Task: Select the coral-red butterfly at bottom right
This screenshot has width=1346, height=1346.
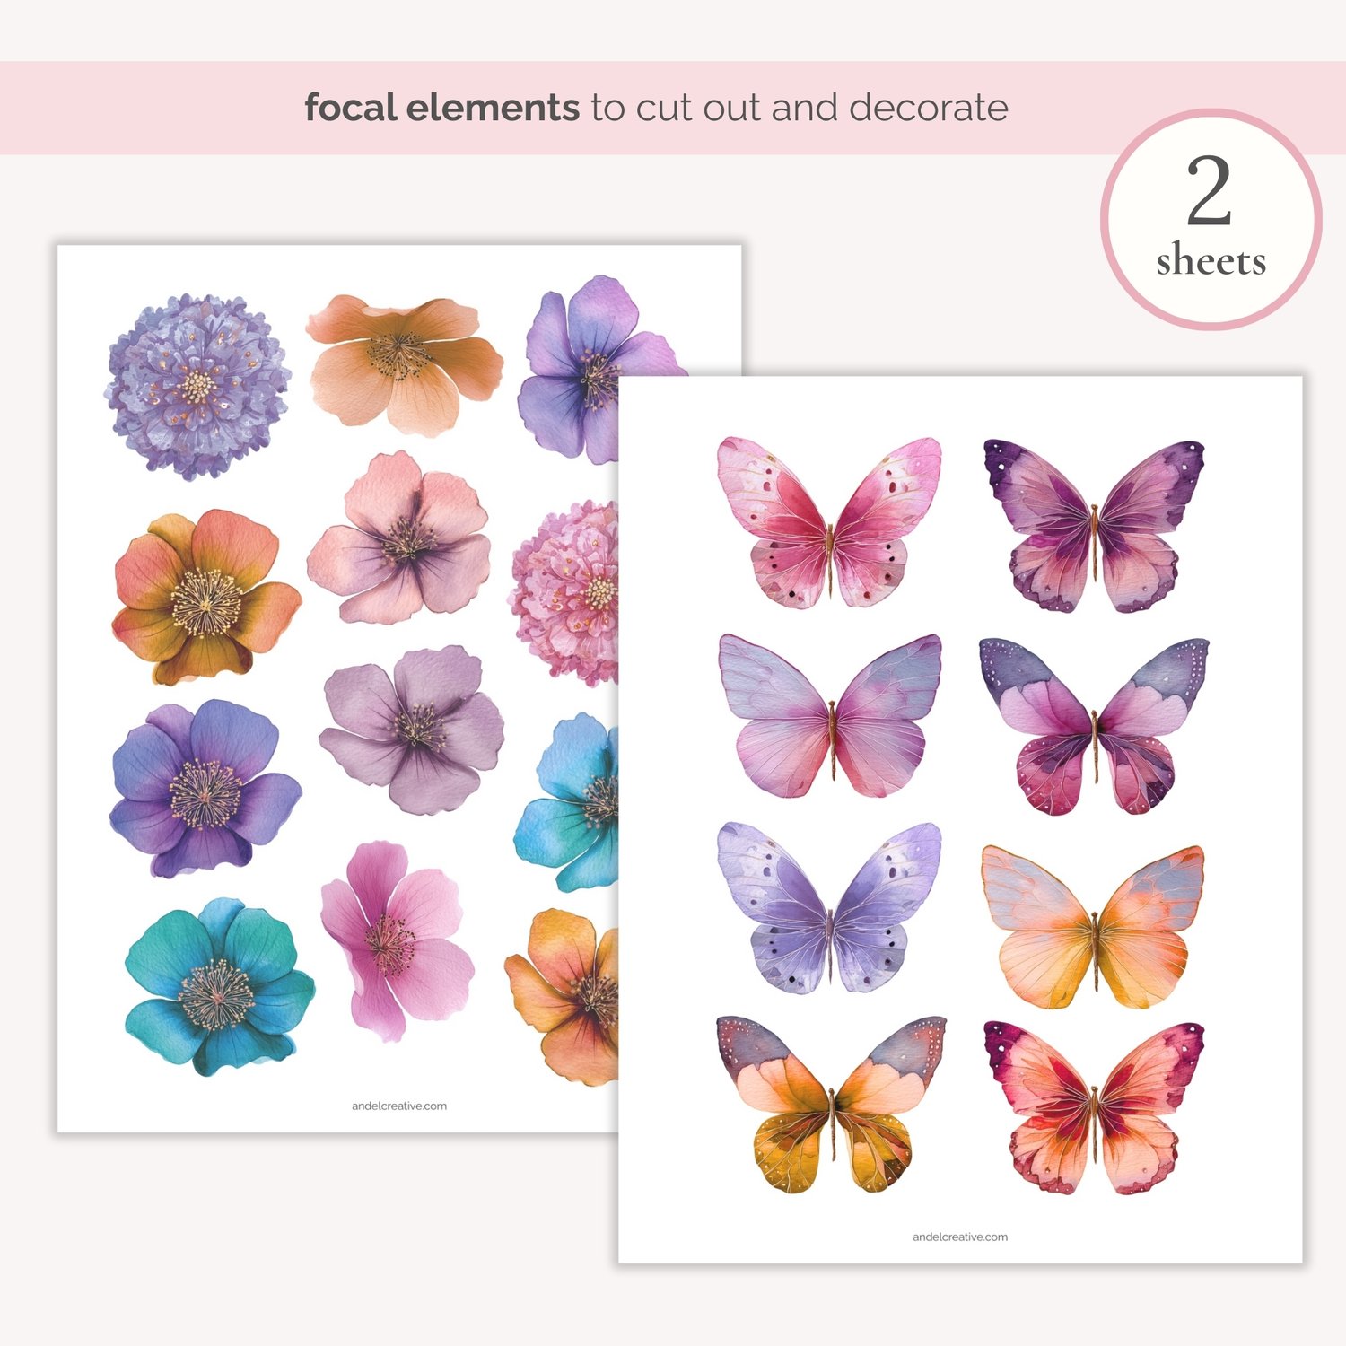Action: [1094, 1108]
